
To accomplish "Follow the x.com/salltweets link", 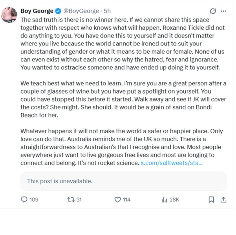I will (x=172, y=162).
